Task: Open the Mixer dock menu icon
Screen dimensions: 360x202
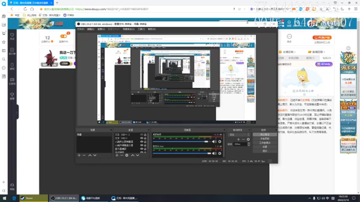Action: point(224,130)
